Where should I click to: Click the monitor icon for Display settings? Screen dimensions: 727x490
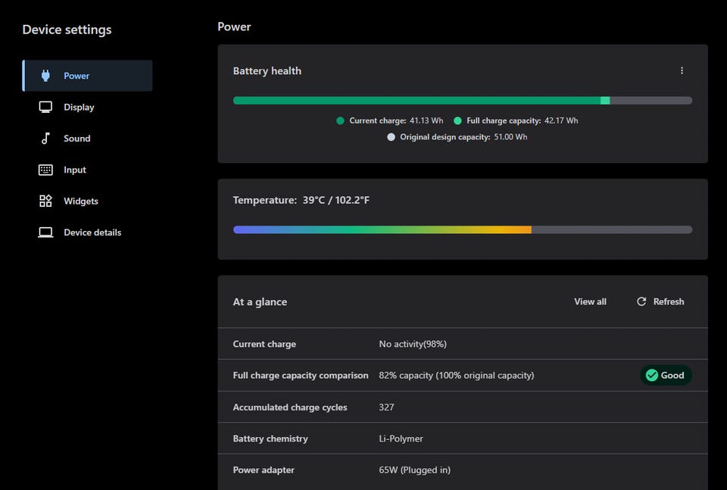pos(45,107)
